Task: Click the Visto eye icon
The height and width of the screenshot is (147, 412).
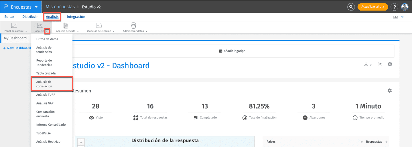Action: 92,118
